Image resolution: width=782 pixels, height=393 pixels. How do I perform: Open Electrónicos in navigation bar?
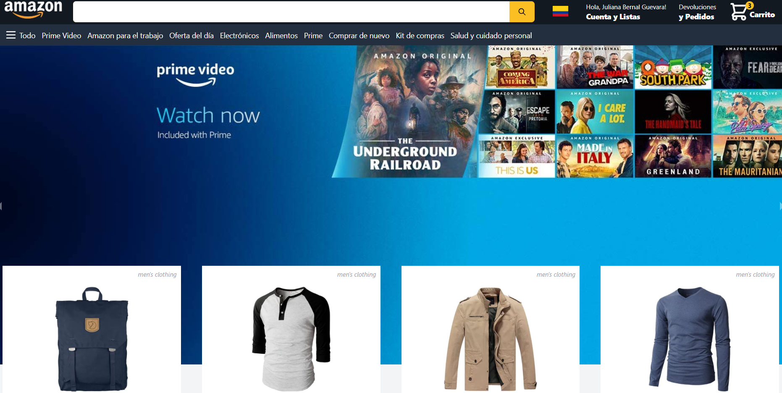tap(239, 36)
